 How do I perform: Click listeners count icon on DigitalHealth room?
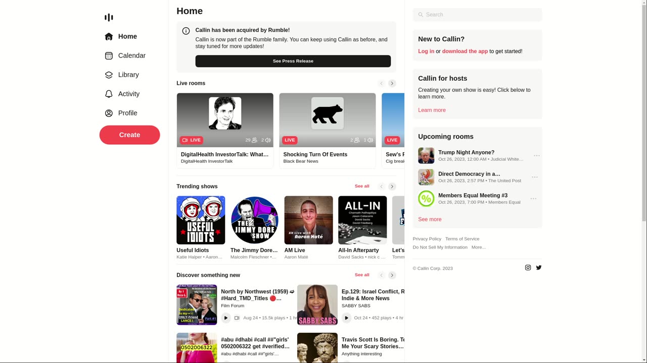[254, 140]
